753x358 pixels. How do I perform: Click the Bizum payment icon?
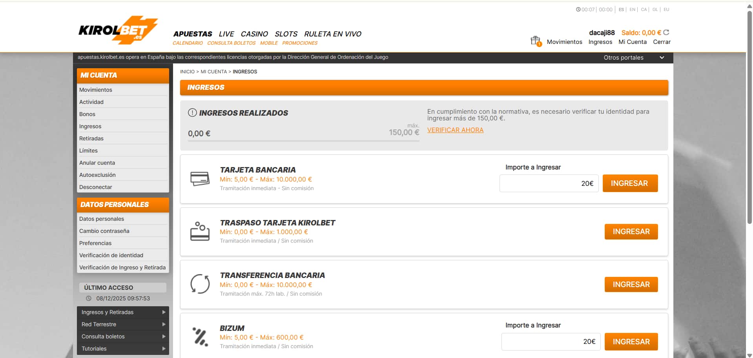click(x=200, y=336)
